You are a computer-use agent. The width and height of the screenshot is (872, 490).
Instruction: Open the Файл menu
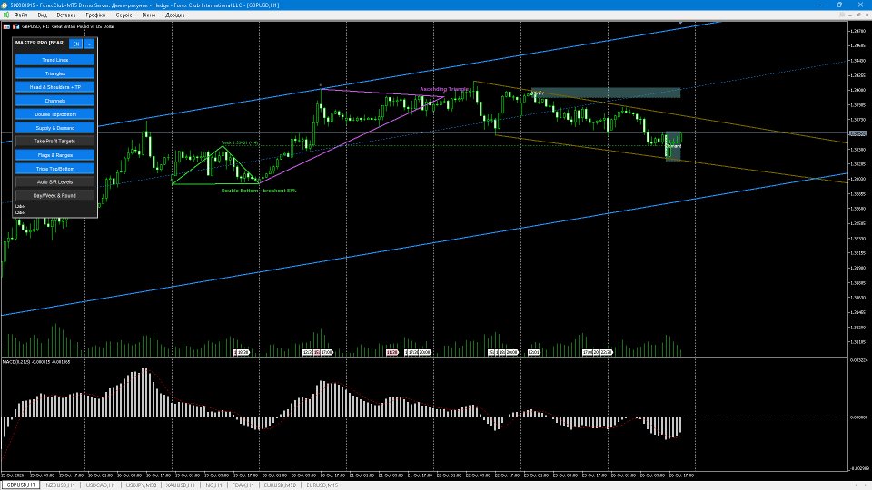[x=21, y=15]
